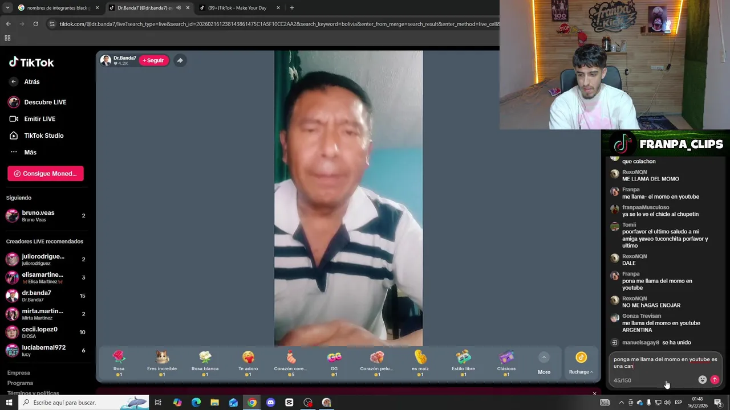Open cecii.lopez0 recommended live
730x410 pixels.
tap(46, 332)
